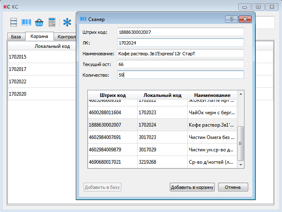
Task: Maximize the KC main window
Action: 258,7
